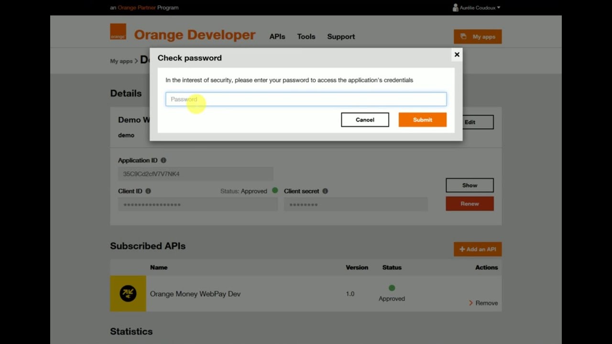The width and height of the screenshot is (612, 344).
Task: Click green status dot in Subscribed APIs row
Action: pyautogui.click(x=392, y=288)
